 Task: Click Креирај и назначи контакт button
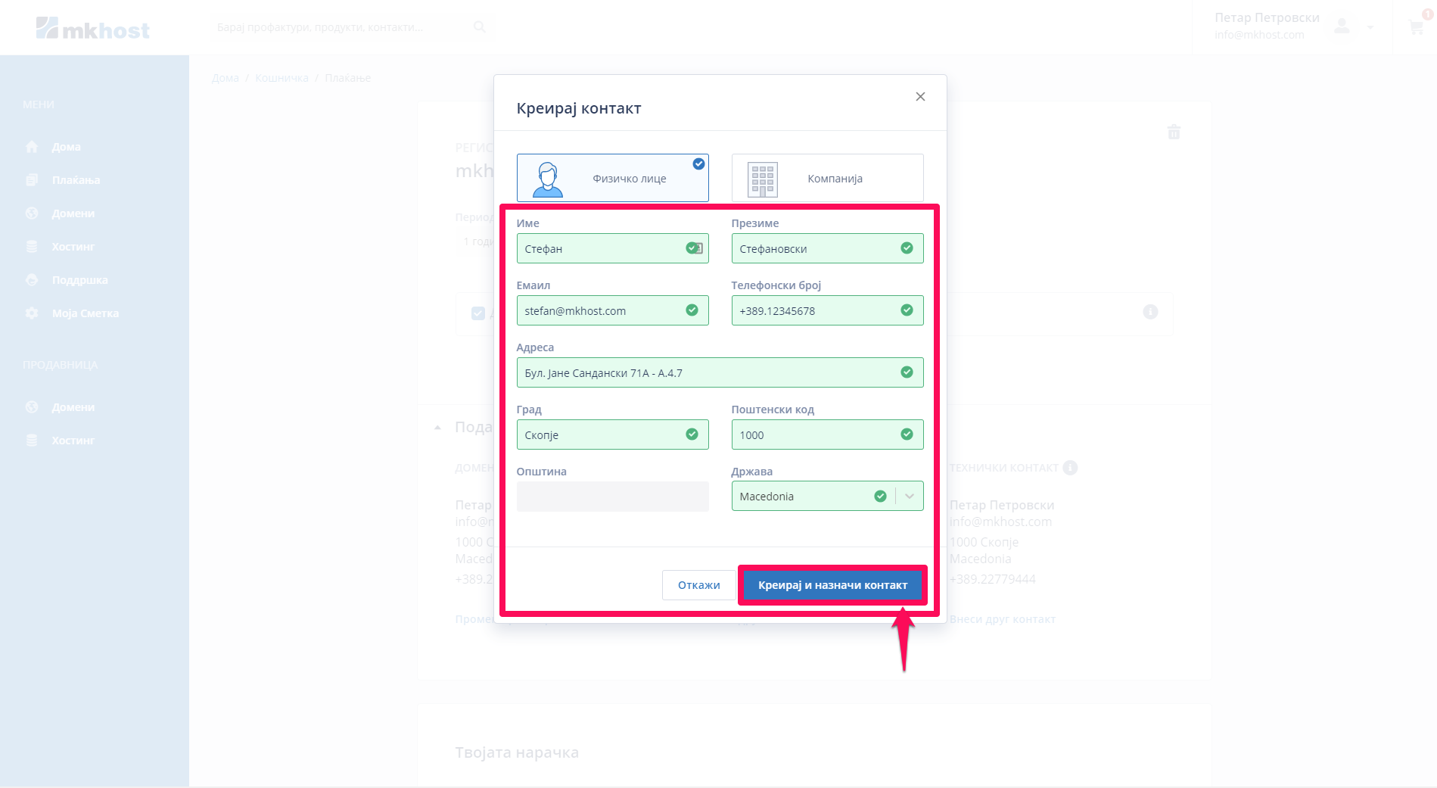click(832, 585)
